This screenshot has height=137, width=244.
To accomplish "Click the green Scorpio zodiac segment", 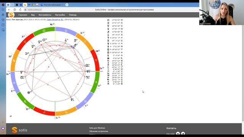I will 25,101.
